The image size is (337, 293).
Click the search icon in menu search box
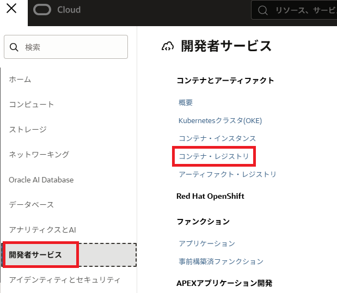point(14,47)
